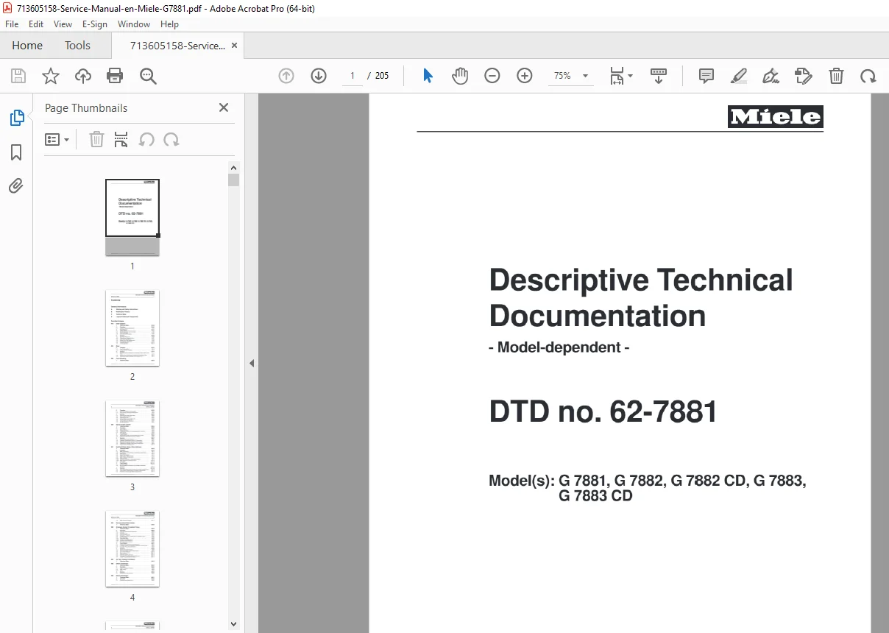Add a comment note icon
Image resolution: width=889 pixels, height=633 pixels.
(x=706, y=76)
